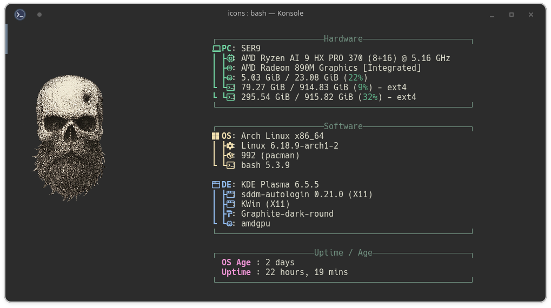Click the disk icon beside 79.27 GiB
551x308 pixels.
[230, 88]
